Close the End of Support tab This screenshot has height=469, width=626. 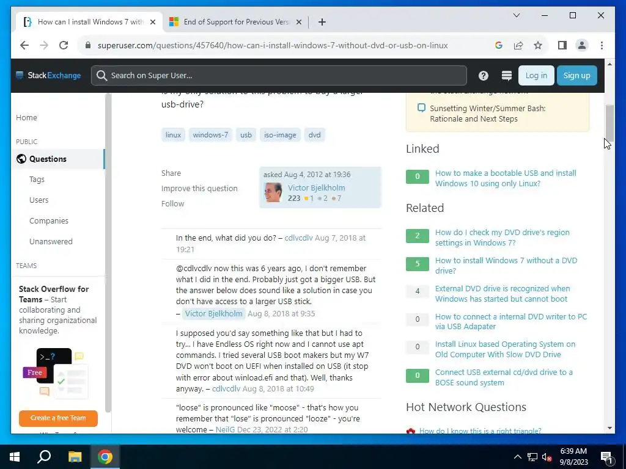point(298,22)
